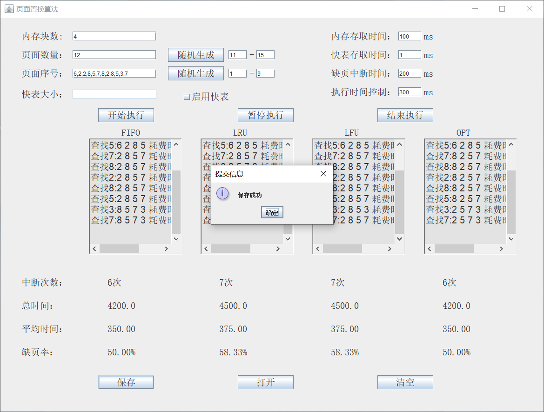Image resolution: width=544 pixels, height=412 pixels.
Task: Minimize the 页面置换算法 window
Action: (475, 9)
